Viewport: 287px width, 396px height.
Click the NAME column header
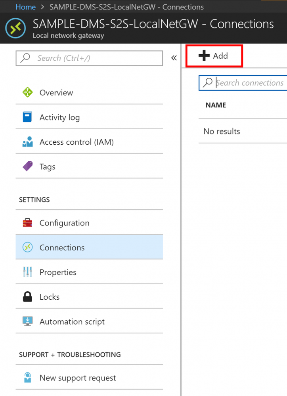tap(216, 105)
